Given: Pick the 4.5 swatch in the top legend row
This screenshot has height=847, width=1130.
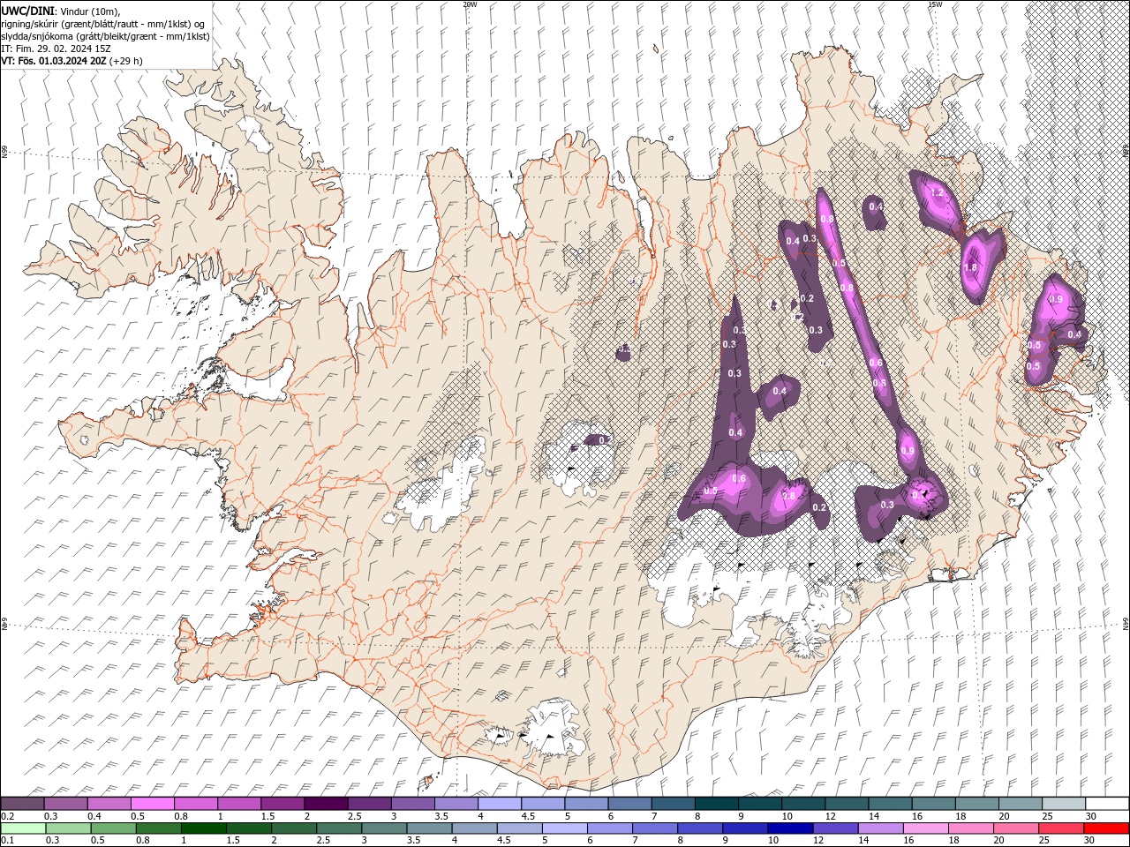Looking at the screenshot, I should 542,804.
